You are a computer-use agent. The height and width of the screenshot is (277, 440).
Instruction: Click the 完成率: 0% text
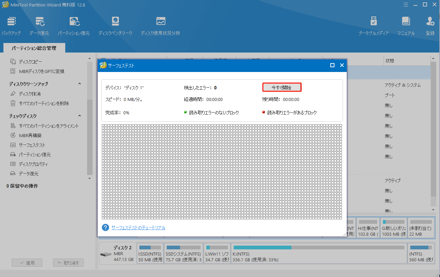pyautogui.click(x=117, y=113)
